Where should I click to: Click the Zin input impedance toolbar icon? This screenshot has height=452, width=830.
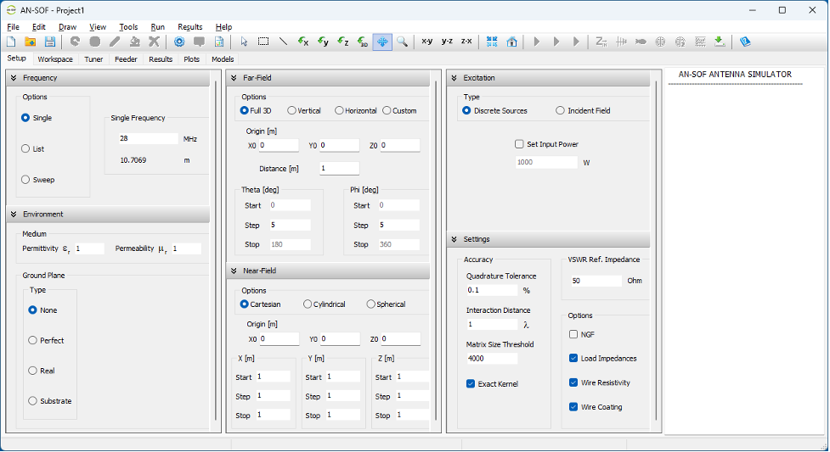click(601, 42)
